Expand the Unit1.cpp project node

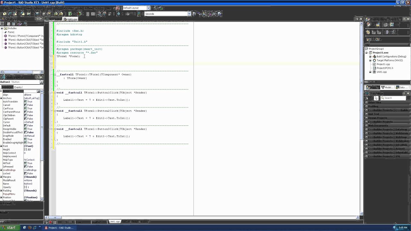[x=370, y=72]
